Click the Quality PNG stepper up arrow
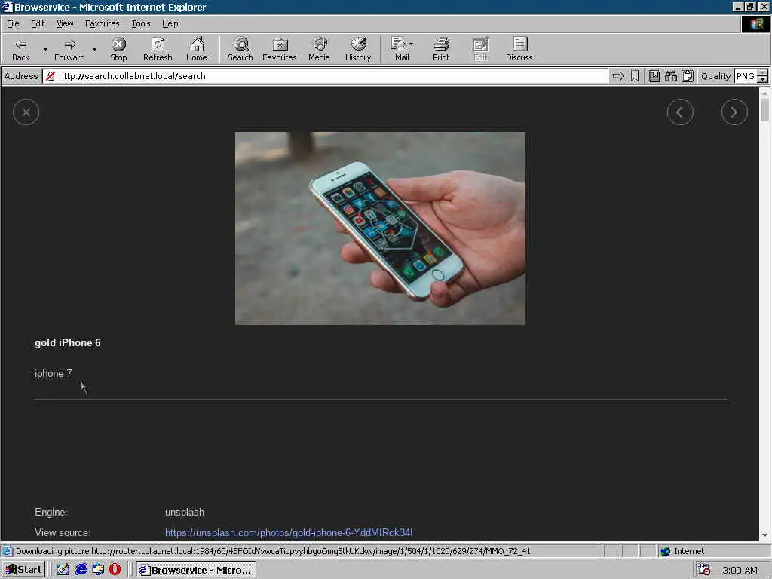The height and width of the screenshot is (579, 772). [x=763, y=73]
